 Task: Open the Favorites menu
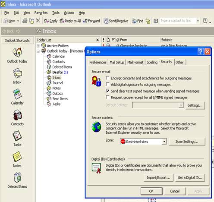pos(41,13)
